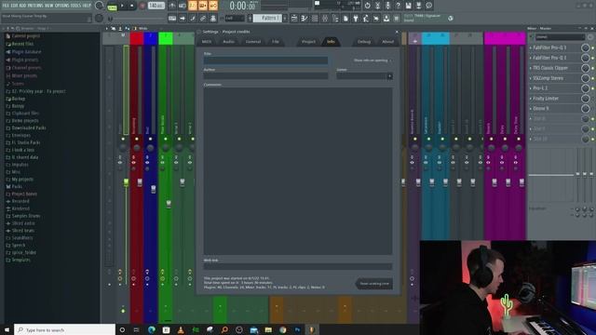Viewport: 596px width, 335px height.
Task: Switch to the MIDI settings tab
Action: coord(207,42)
